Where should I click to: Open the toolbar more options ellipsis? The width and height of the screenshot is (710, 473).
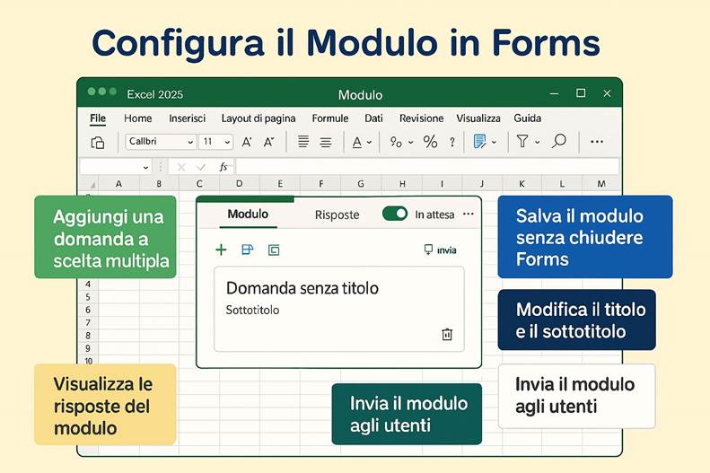[x=597, y=142]
